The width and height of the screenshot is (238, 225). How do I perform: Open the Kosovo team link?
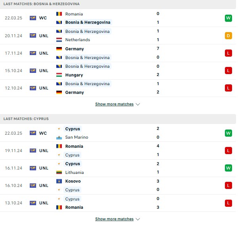click(x=73, y=181)
